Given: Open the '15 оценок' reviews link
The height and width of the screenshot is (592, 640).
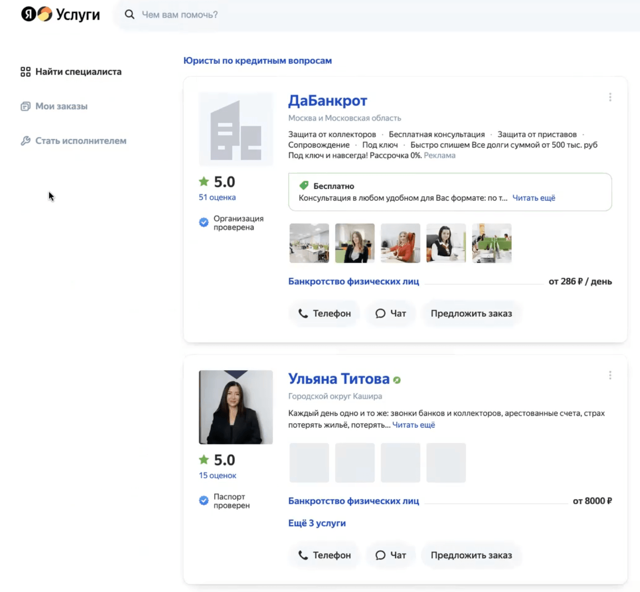Looking at the screenshot, I should point(218,475).
